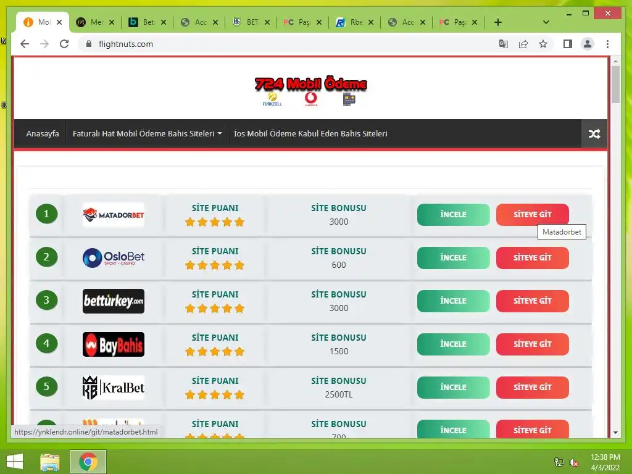Click SİTEYE GİT for bettürkey

pyautogui.click(x=533, y=301)
